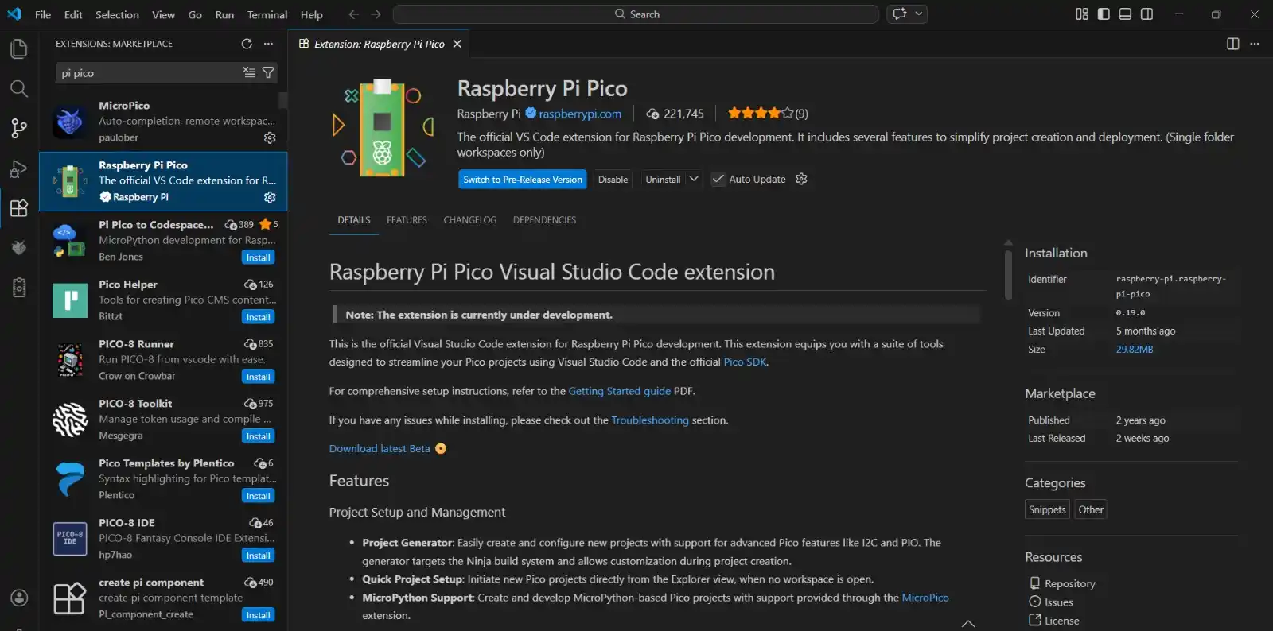
Task: Open the extension filter options
Action: coord(269,72)
